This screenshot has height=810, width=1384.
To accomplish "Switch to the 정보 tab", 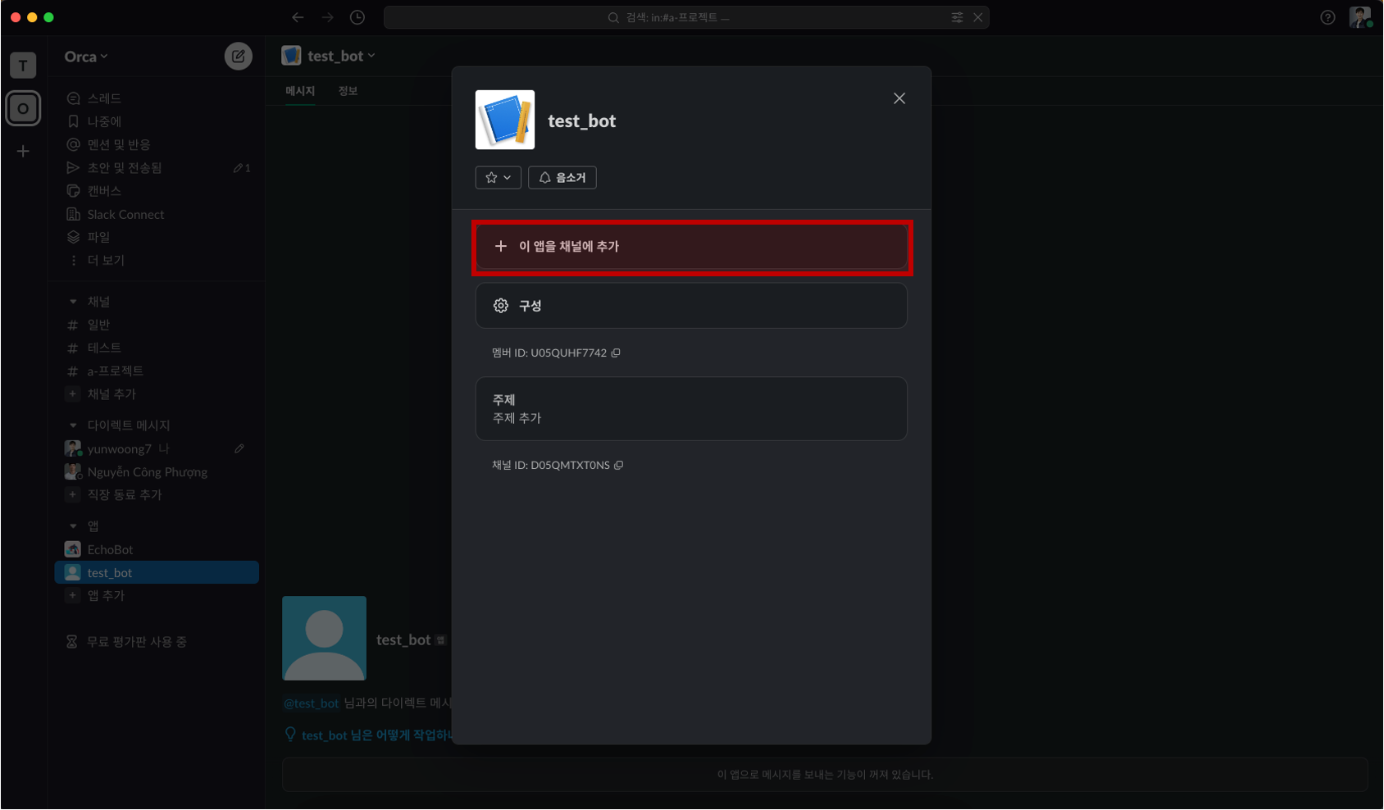I will pyautogui.click(x=348, y=91).
